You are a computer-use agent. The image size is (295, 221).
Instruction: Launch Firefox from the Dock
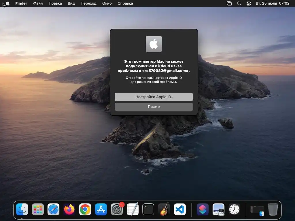click(69, 209)
